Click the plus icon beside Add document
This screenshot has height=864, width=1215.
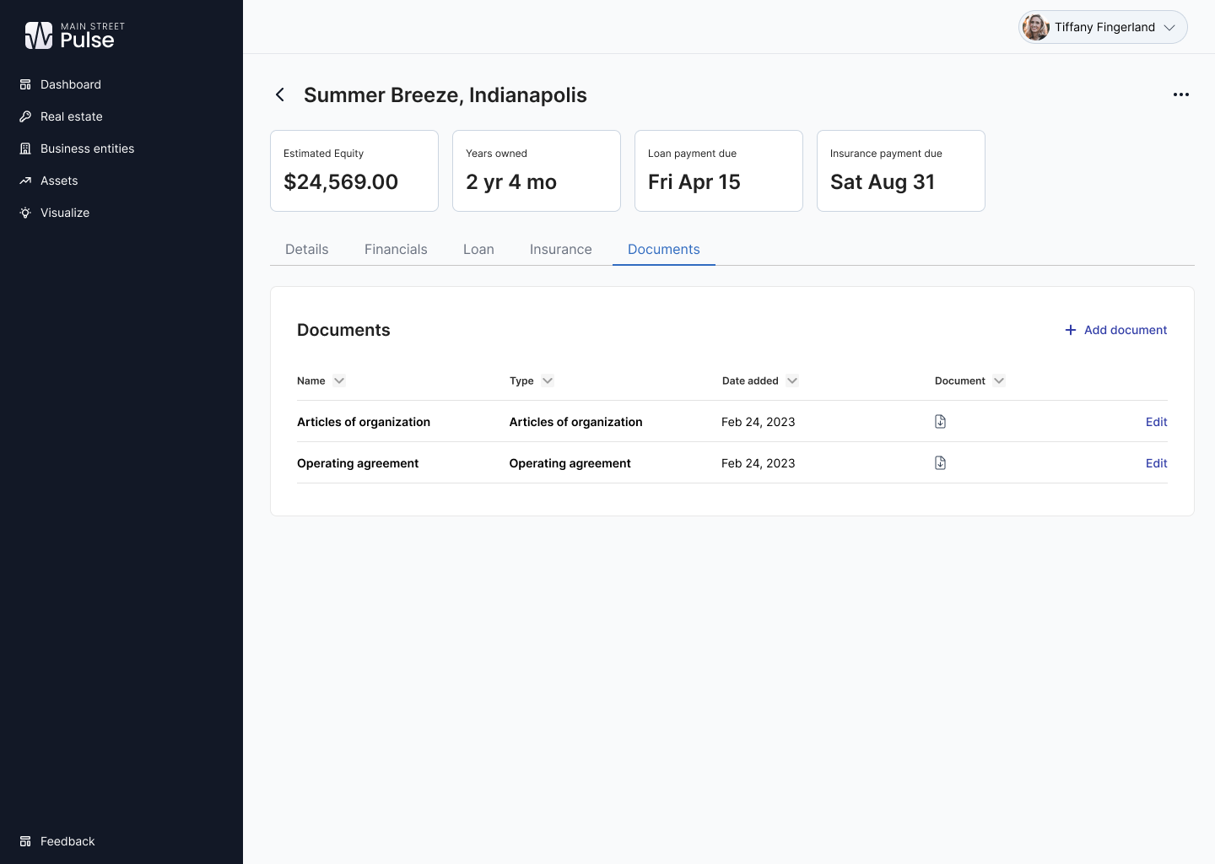[x=1071, y=330]
